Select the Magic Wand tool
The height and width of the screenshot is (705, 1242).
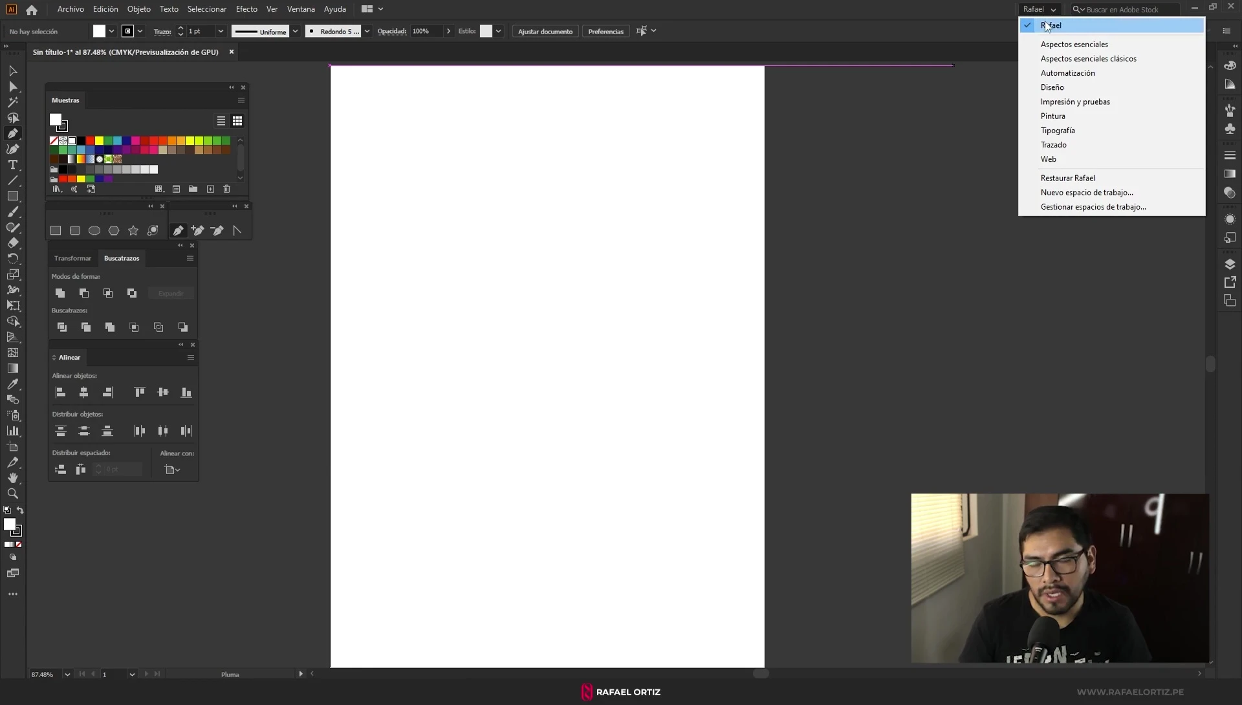[12, 102]
